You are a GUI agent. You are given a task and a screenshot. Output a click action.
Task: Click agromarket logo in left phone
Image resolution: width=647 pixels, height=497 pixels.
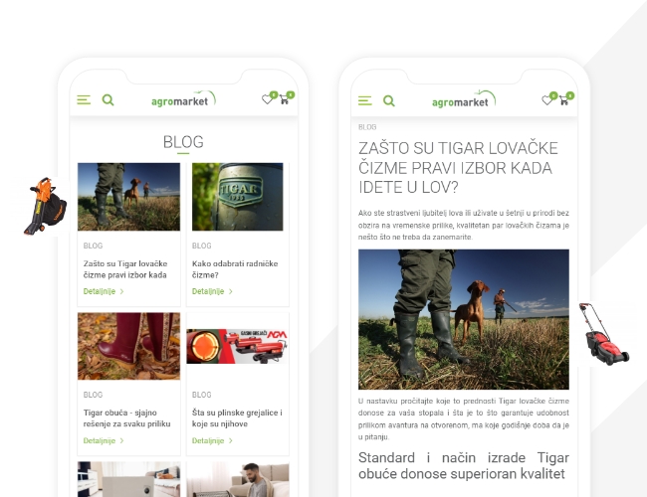tap(183, 99)
